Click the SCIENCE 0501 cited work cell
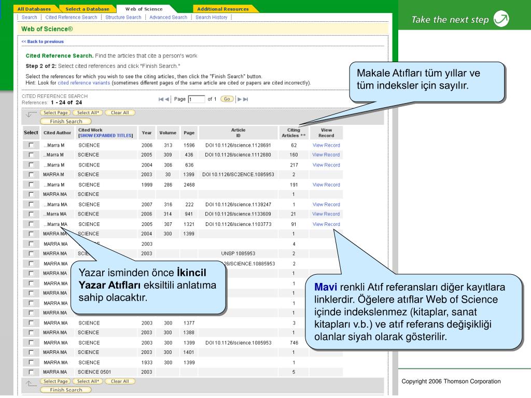Image resolution: width=531 pixels, height=398 pixels. click(94, 372)
